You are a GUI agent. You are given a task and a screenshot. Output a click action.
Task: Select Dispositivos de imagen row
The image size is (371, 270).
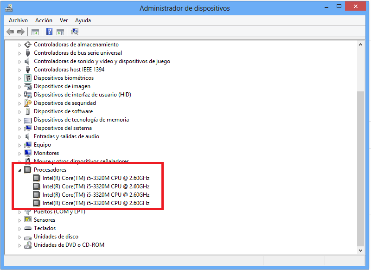[62, 86]
